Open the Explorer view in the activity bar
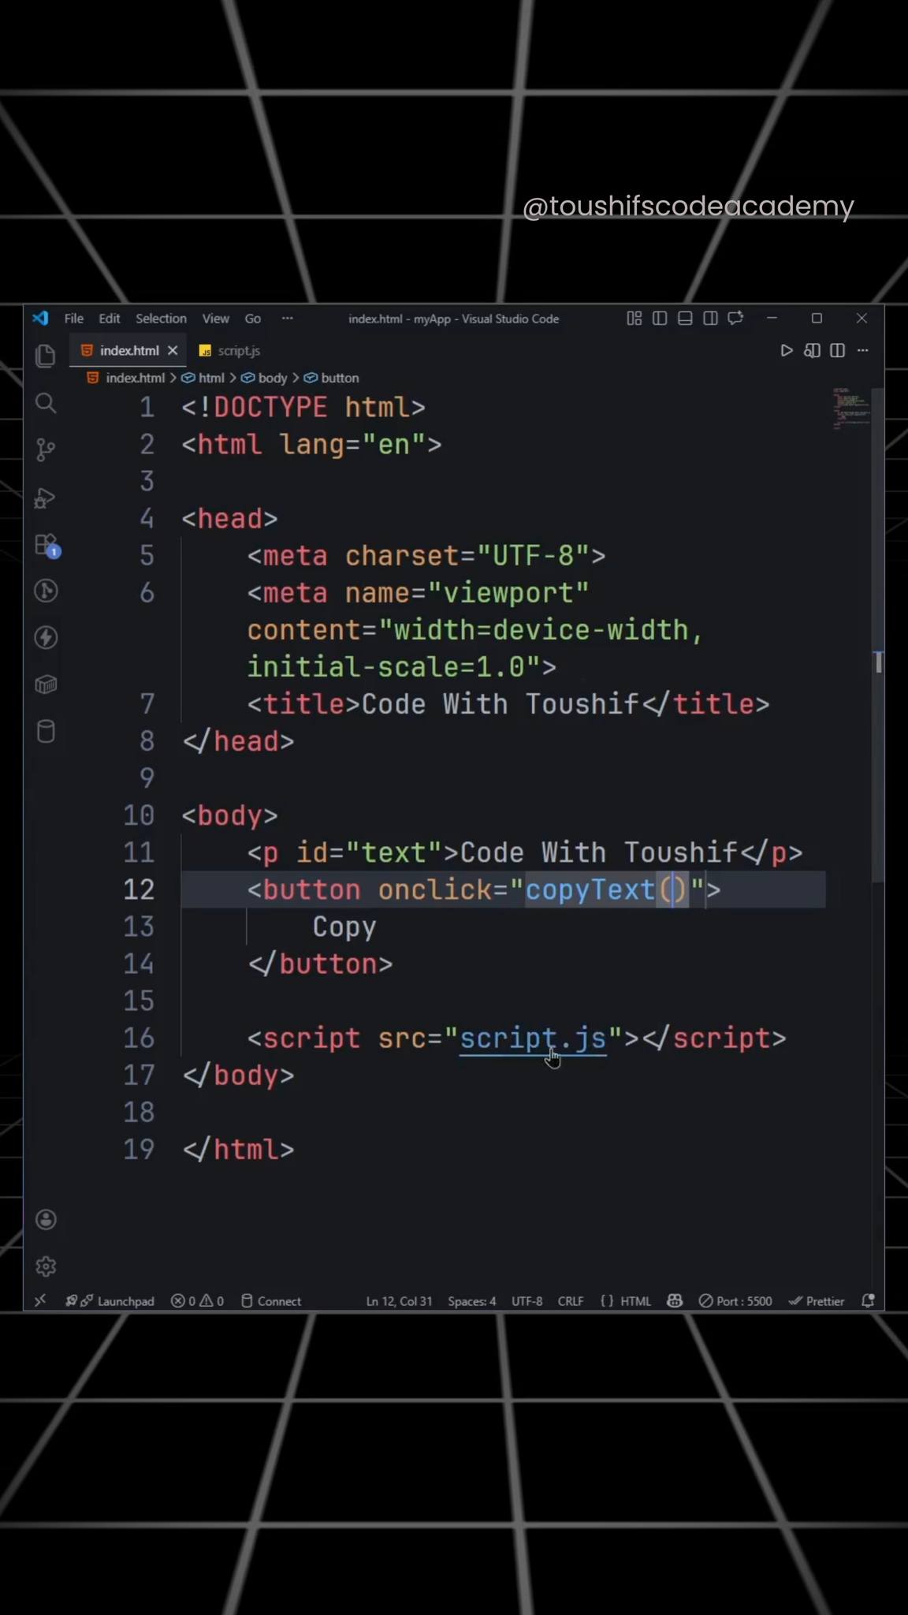Image resolution: width=908 pixels, height=1615 pixels. [x=46, y=356]
